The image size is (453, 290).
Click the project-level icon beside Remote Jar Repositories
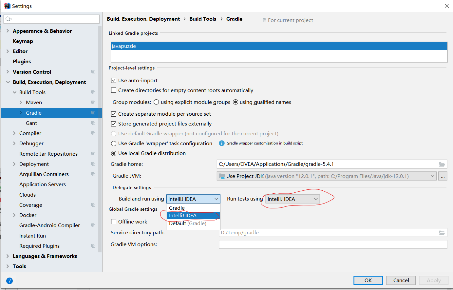93,154
